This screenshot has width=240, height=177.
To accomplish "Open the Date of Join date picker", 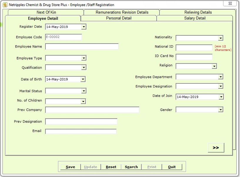I will click(x=221, y=97).
